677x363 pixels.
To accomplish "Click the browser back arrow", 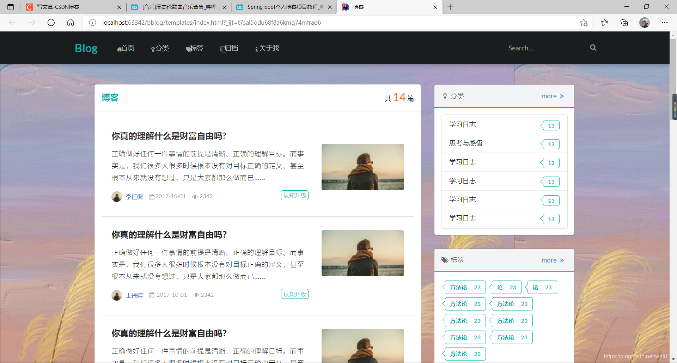I will point(12,23).
